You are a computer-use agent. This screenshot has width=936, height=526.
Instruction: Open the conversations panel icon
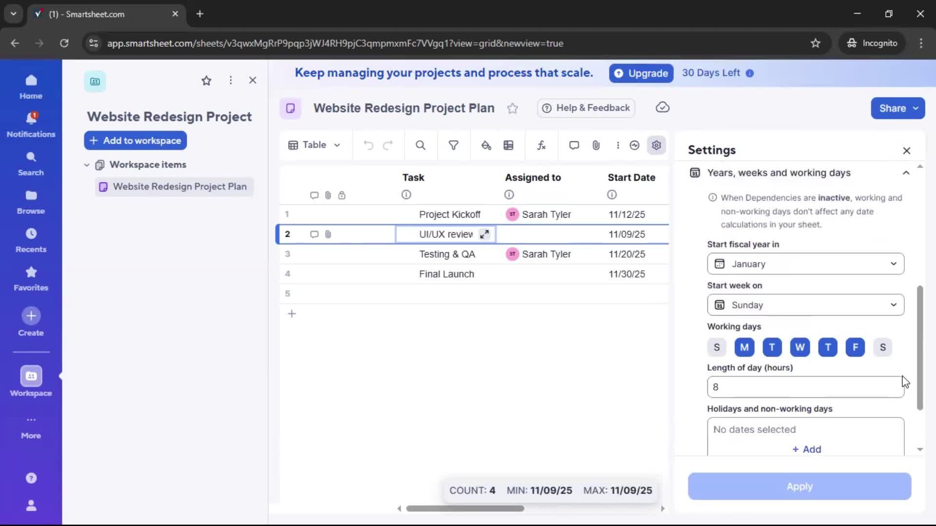pyautogui.click(x=574, y=145)
